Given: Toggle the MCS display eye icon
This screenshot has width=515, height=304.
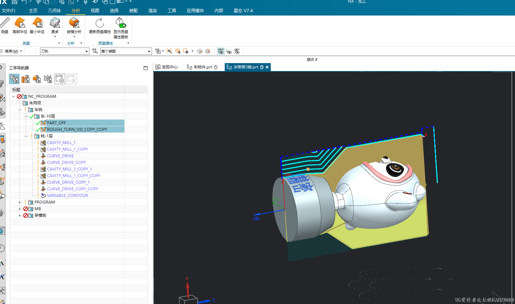Looking at the screenshot, I should pyautogui.click(x=221, y=51).
